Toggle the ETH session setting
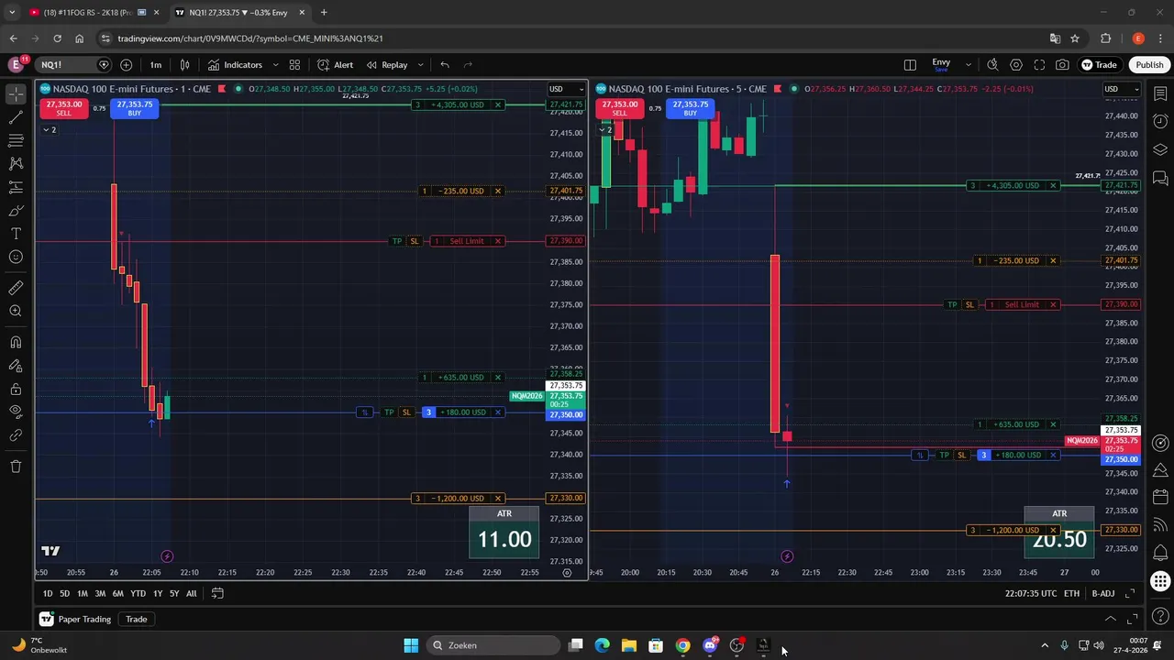This screenshot has width=1174, height=660. [x=1071, y=594]
